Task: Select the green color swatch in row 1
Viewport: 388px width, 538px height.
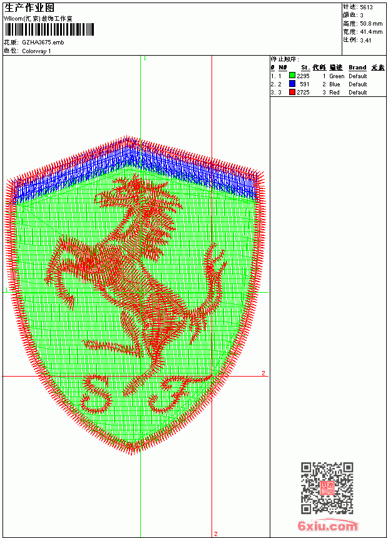Action: coord(292,76)
